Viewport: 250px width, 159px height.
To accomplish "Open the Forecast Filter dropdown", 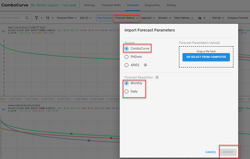I will [67, 18].
